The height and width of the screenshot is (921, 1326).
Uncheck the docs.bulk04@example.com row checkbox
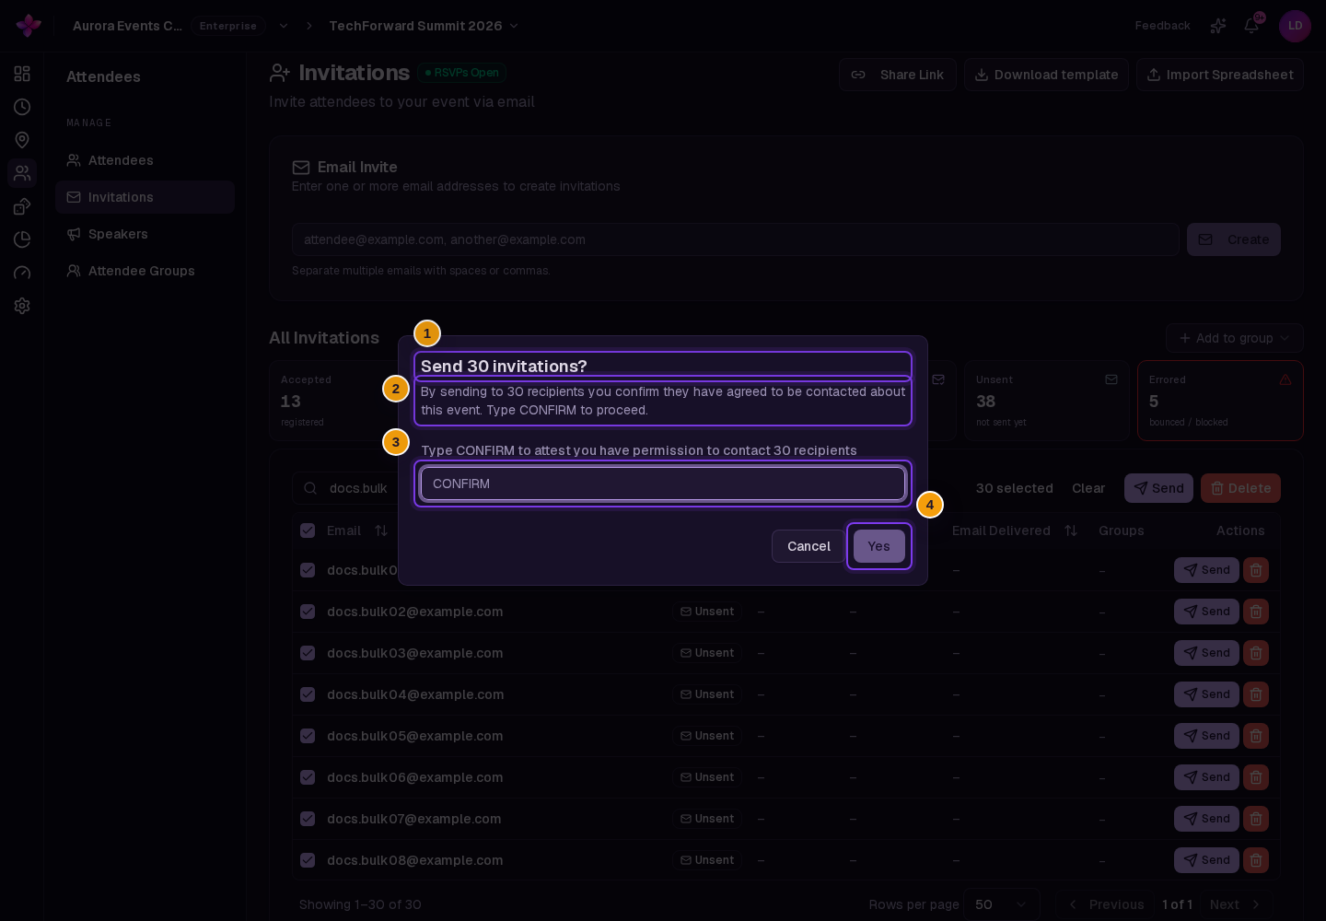click(308, 694)
